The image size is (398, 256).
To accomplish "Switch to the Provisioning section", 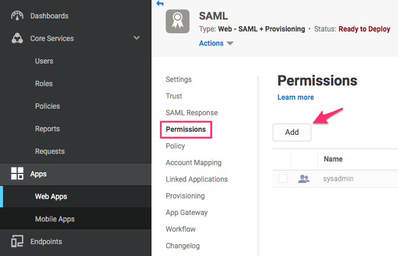I will pyautogui.click(x=185, y=196).
